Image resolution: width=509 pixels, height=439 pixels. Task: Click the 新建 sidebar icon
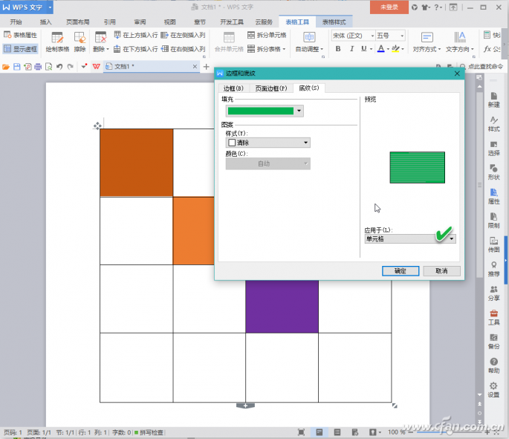(493, 100)
